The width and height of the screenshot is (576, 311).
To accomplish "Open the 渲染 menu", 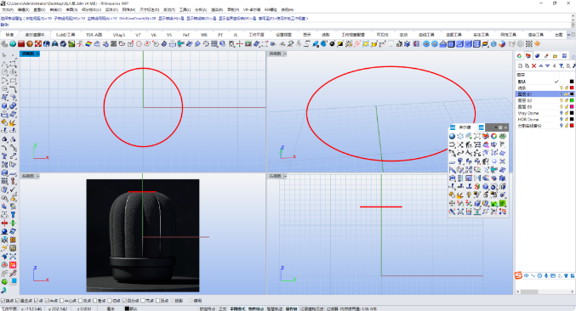I will click(x=217, y=9).
